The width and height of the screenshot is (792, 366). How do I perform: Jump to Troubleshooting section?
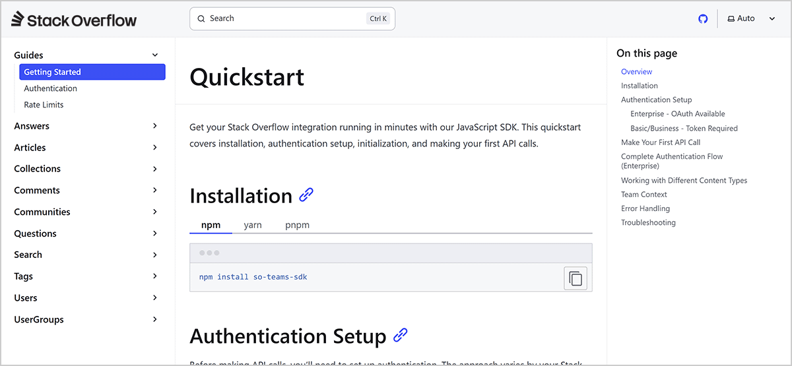[x=648, y=223]
